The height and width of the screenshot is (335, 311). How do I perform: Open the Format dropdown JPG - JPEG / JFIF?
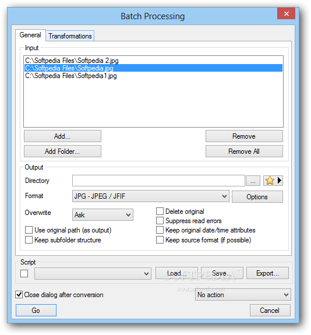[x=151, y=196]
